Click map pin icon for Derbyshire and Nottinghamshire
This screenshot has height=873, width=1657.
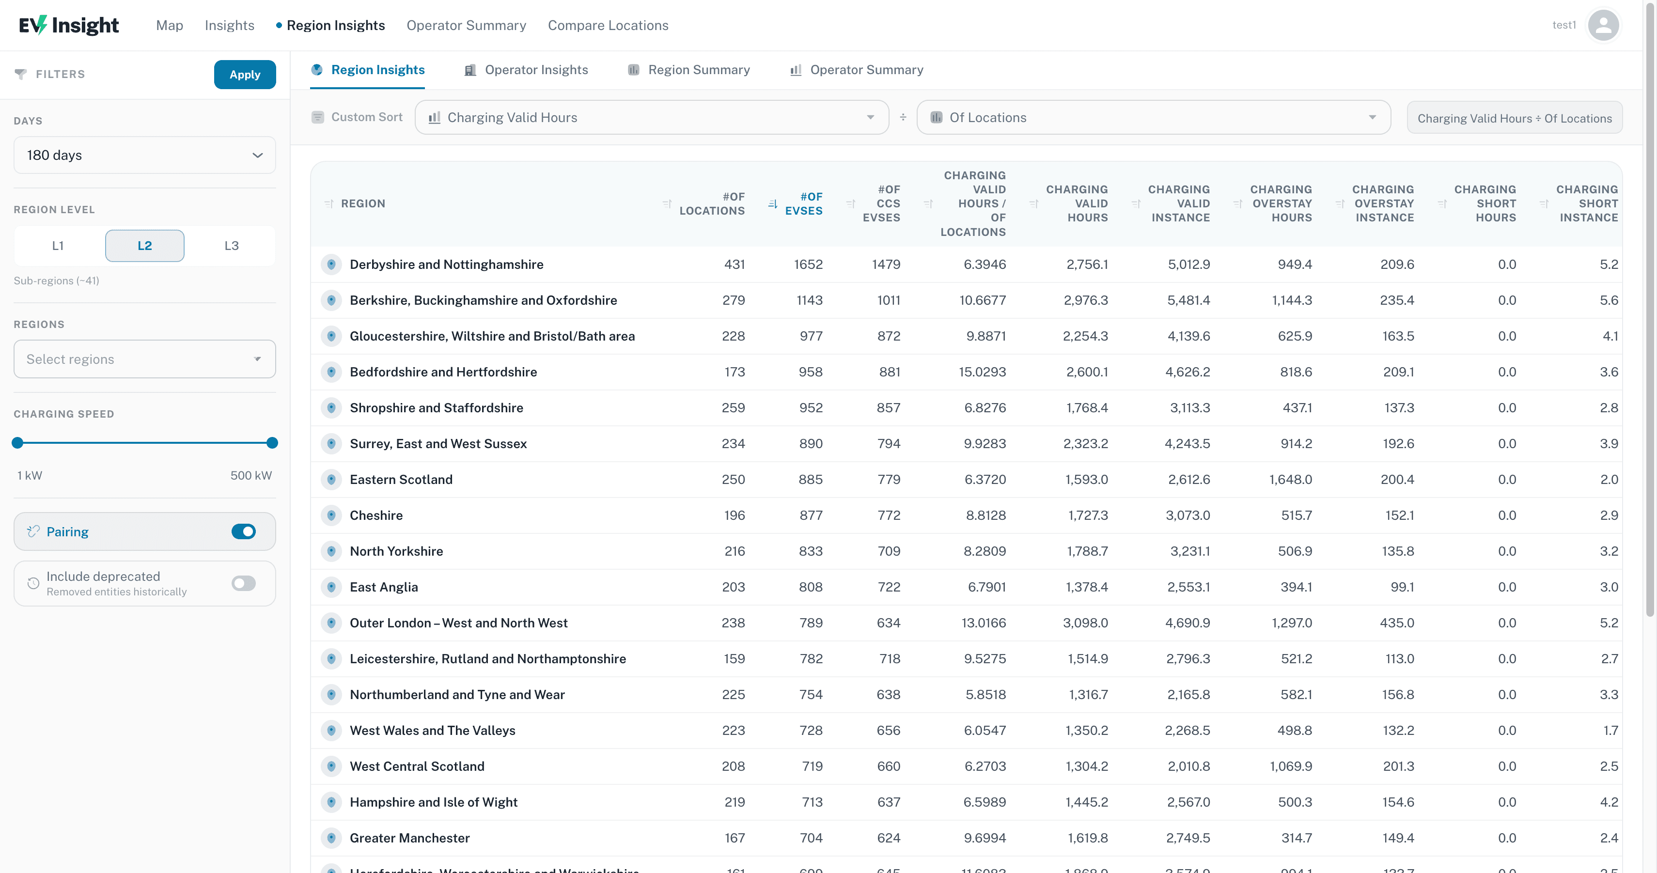[331, 265]
